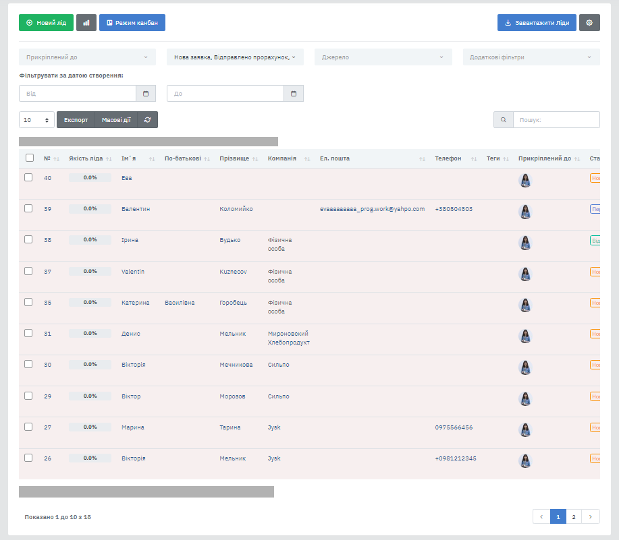
Task: Open the calendar icon for 'Від' date
Action: click(145, 94)
